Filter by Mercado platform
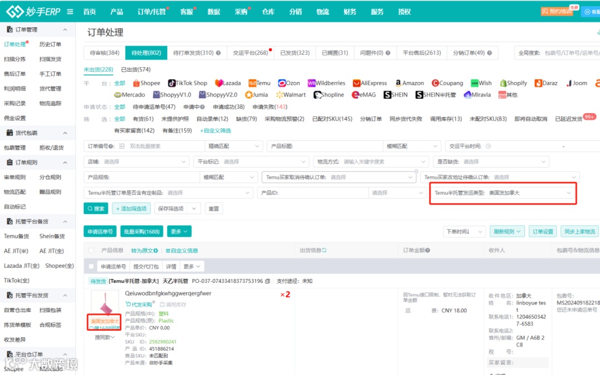Image resolution: width=600 pixels, height=375 pixels. (x=129, y=95)
